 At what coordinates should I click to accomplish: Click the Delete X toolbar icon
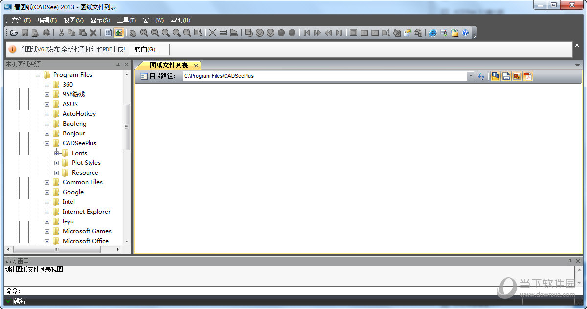pyautogui.click(x=93, y=33)
